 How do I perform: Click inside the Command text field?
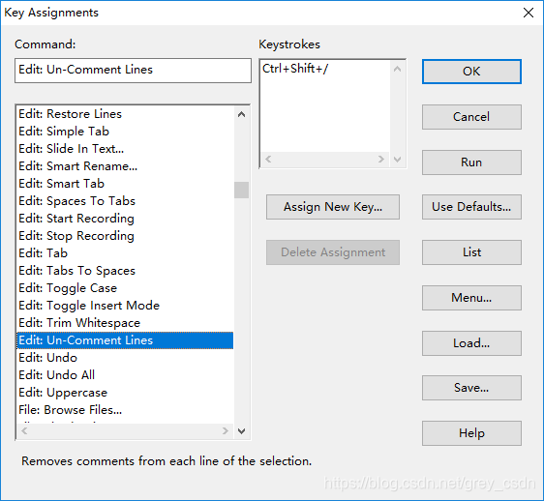click(x=133, y=71)
